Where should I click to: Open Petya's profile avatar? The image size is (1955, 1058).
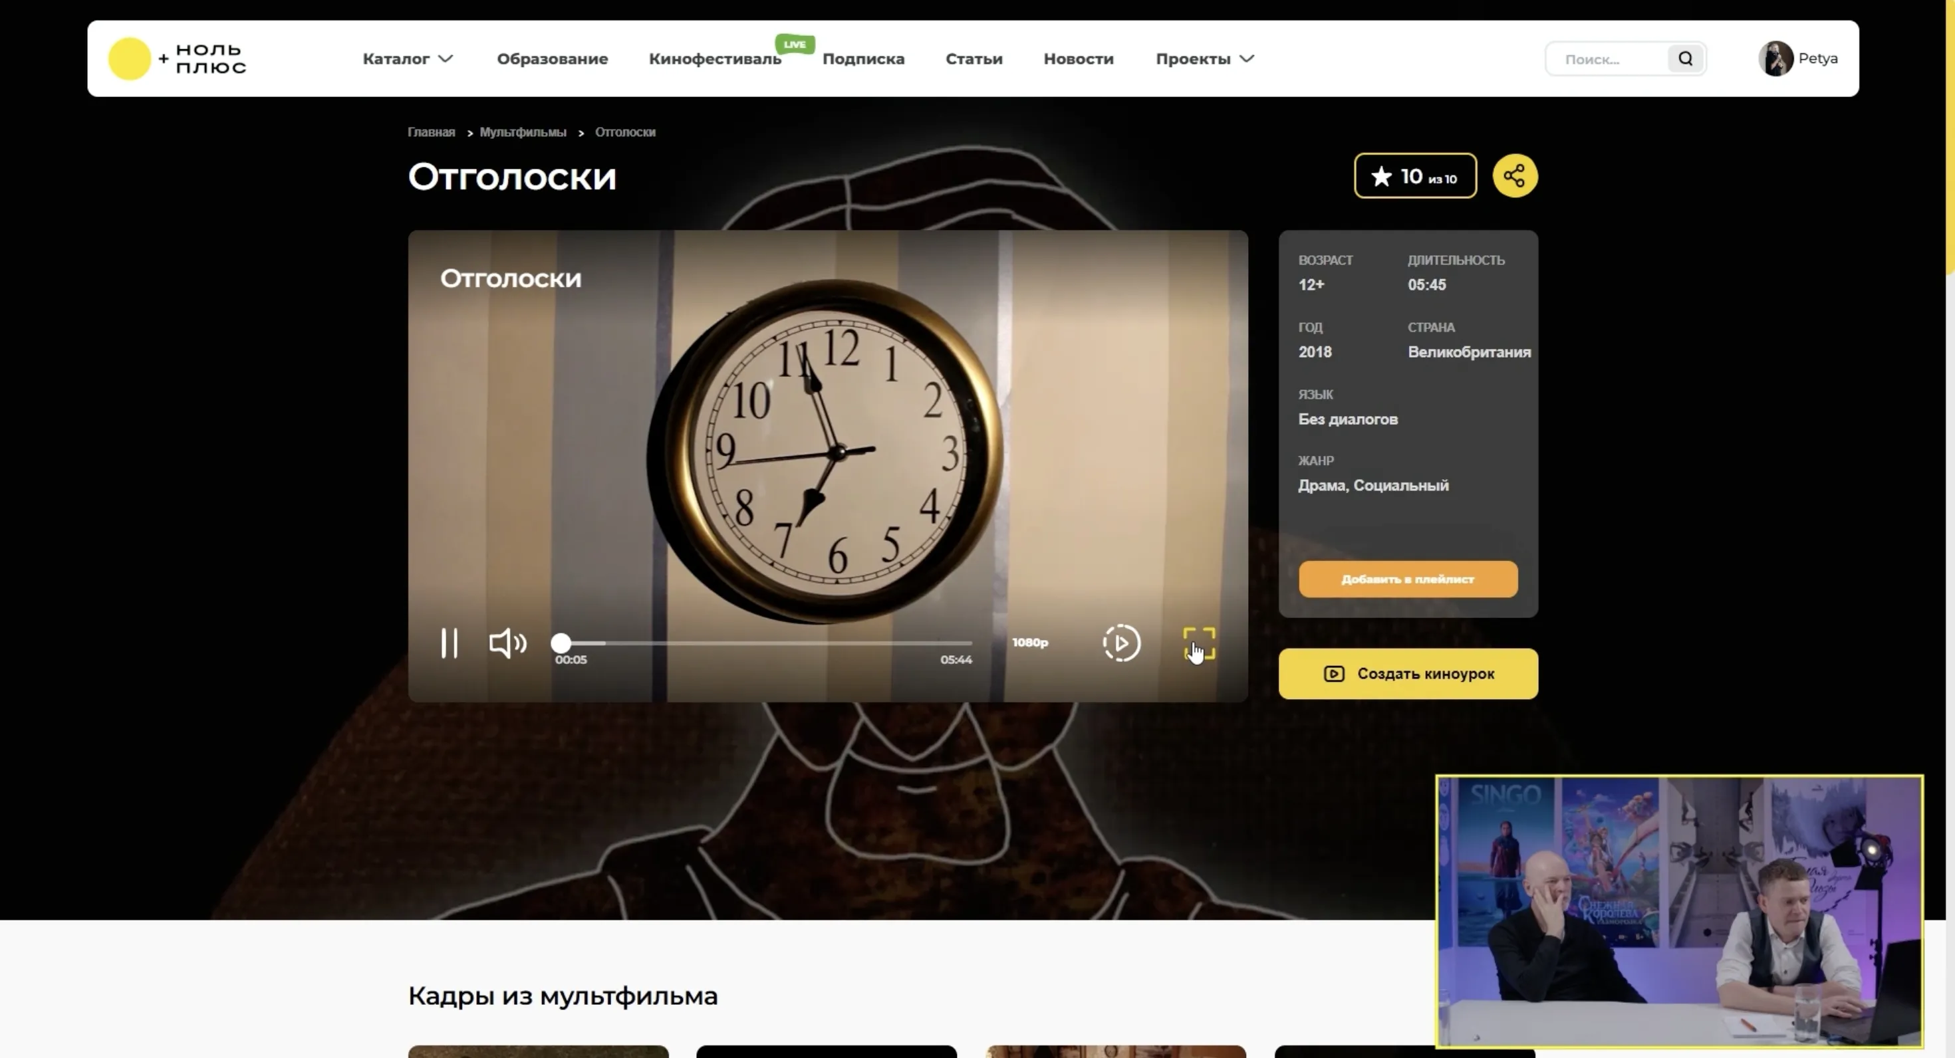tap(1775, 58)
